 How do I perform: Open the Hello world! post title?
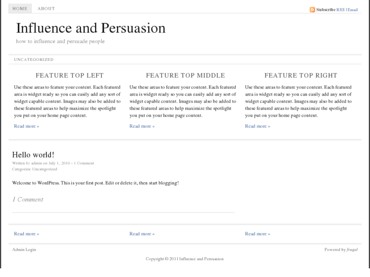pos(33,155)
